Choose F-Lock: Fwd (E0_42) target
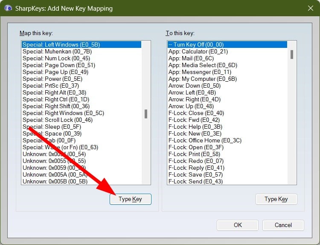The height and width of the screenshot is (245, 320). click(227, 120)
